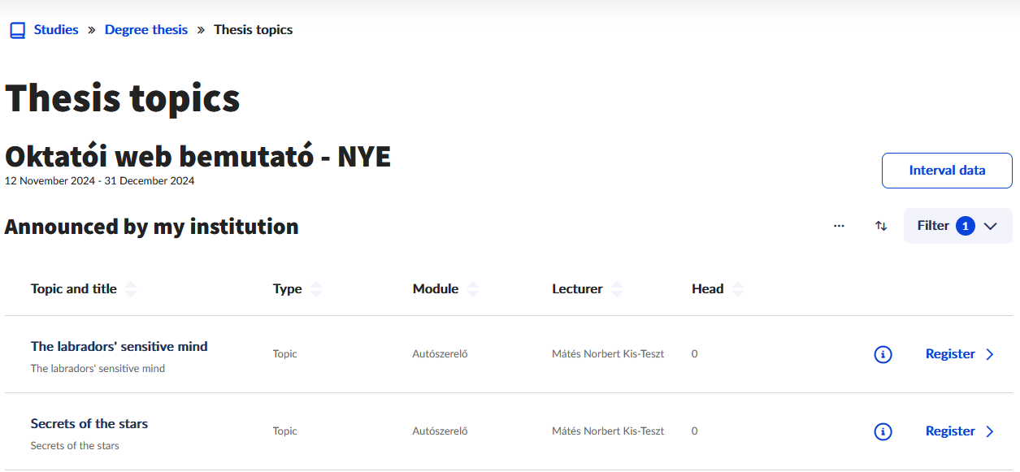Open info icon for The labradors' sensitive mind
Image resolution: width=1020 pixels, height=472 pixels.
pyautogui.click(x=883, y=354)
